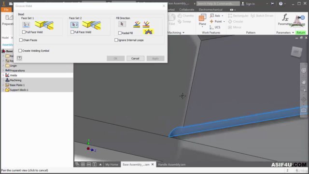This screenshot has height=174, width=309.
Task: Select Face Set 2 pick arrow button
Action: pyautogui.click(x=74, y=25)
